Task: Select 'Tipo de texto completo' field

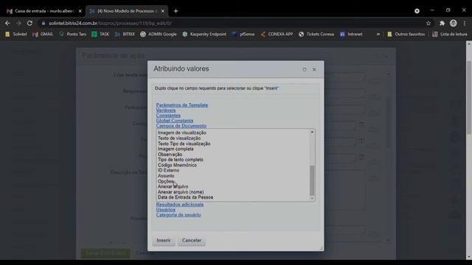Action: click(x=180, y=160)
